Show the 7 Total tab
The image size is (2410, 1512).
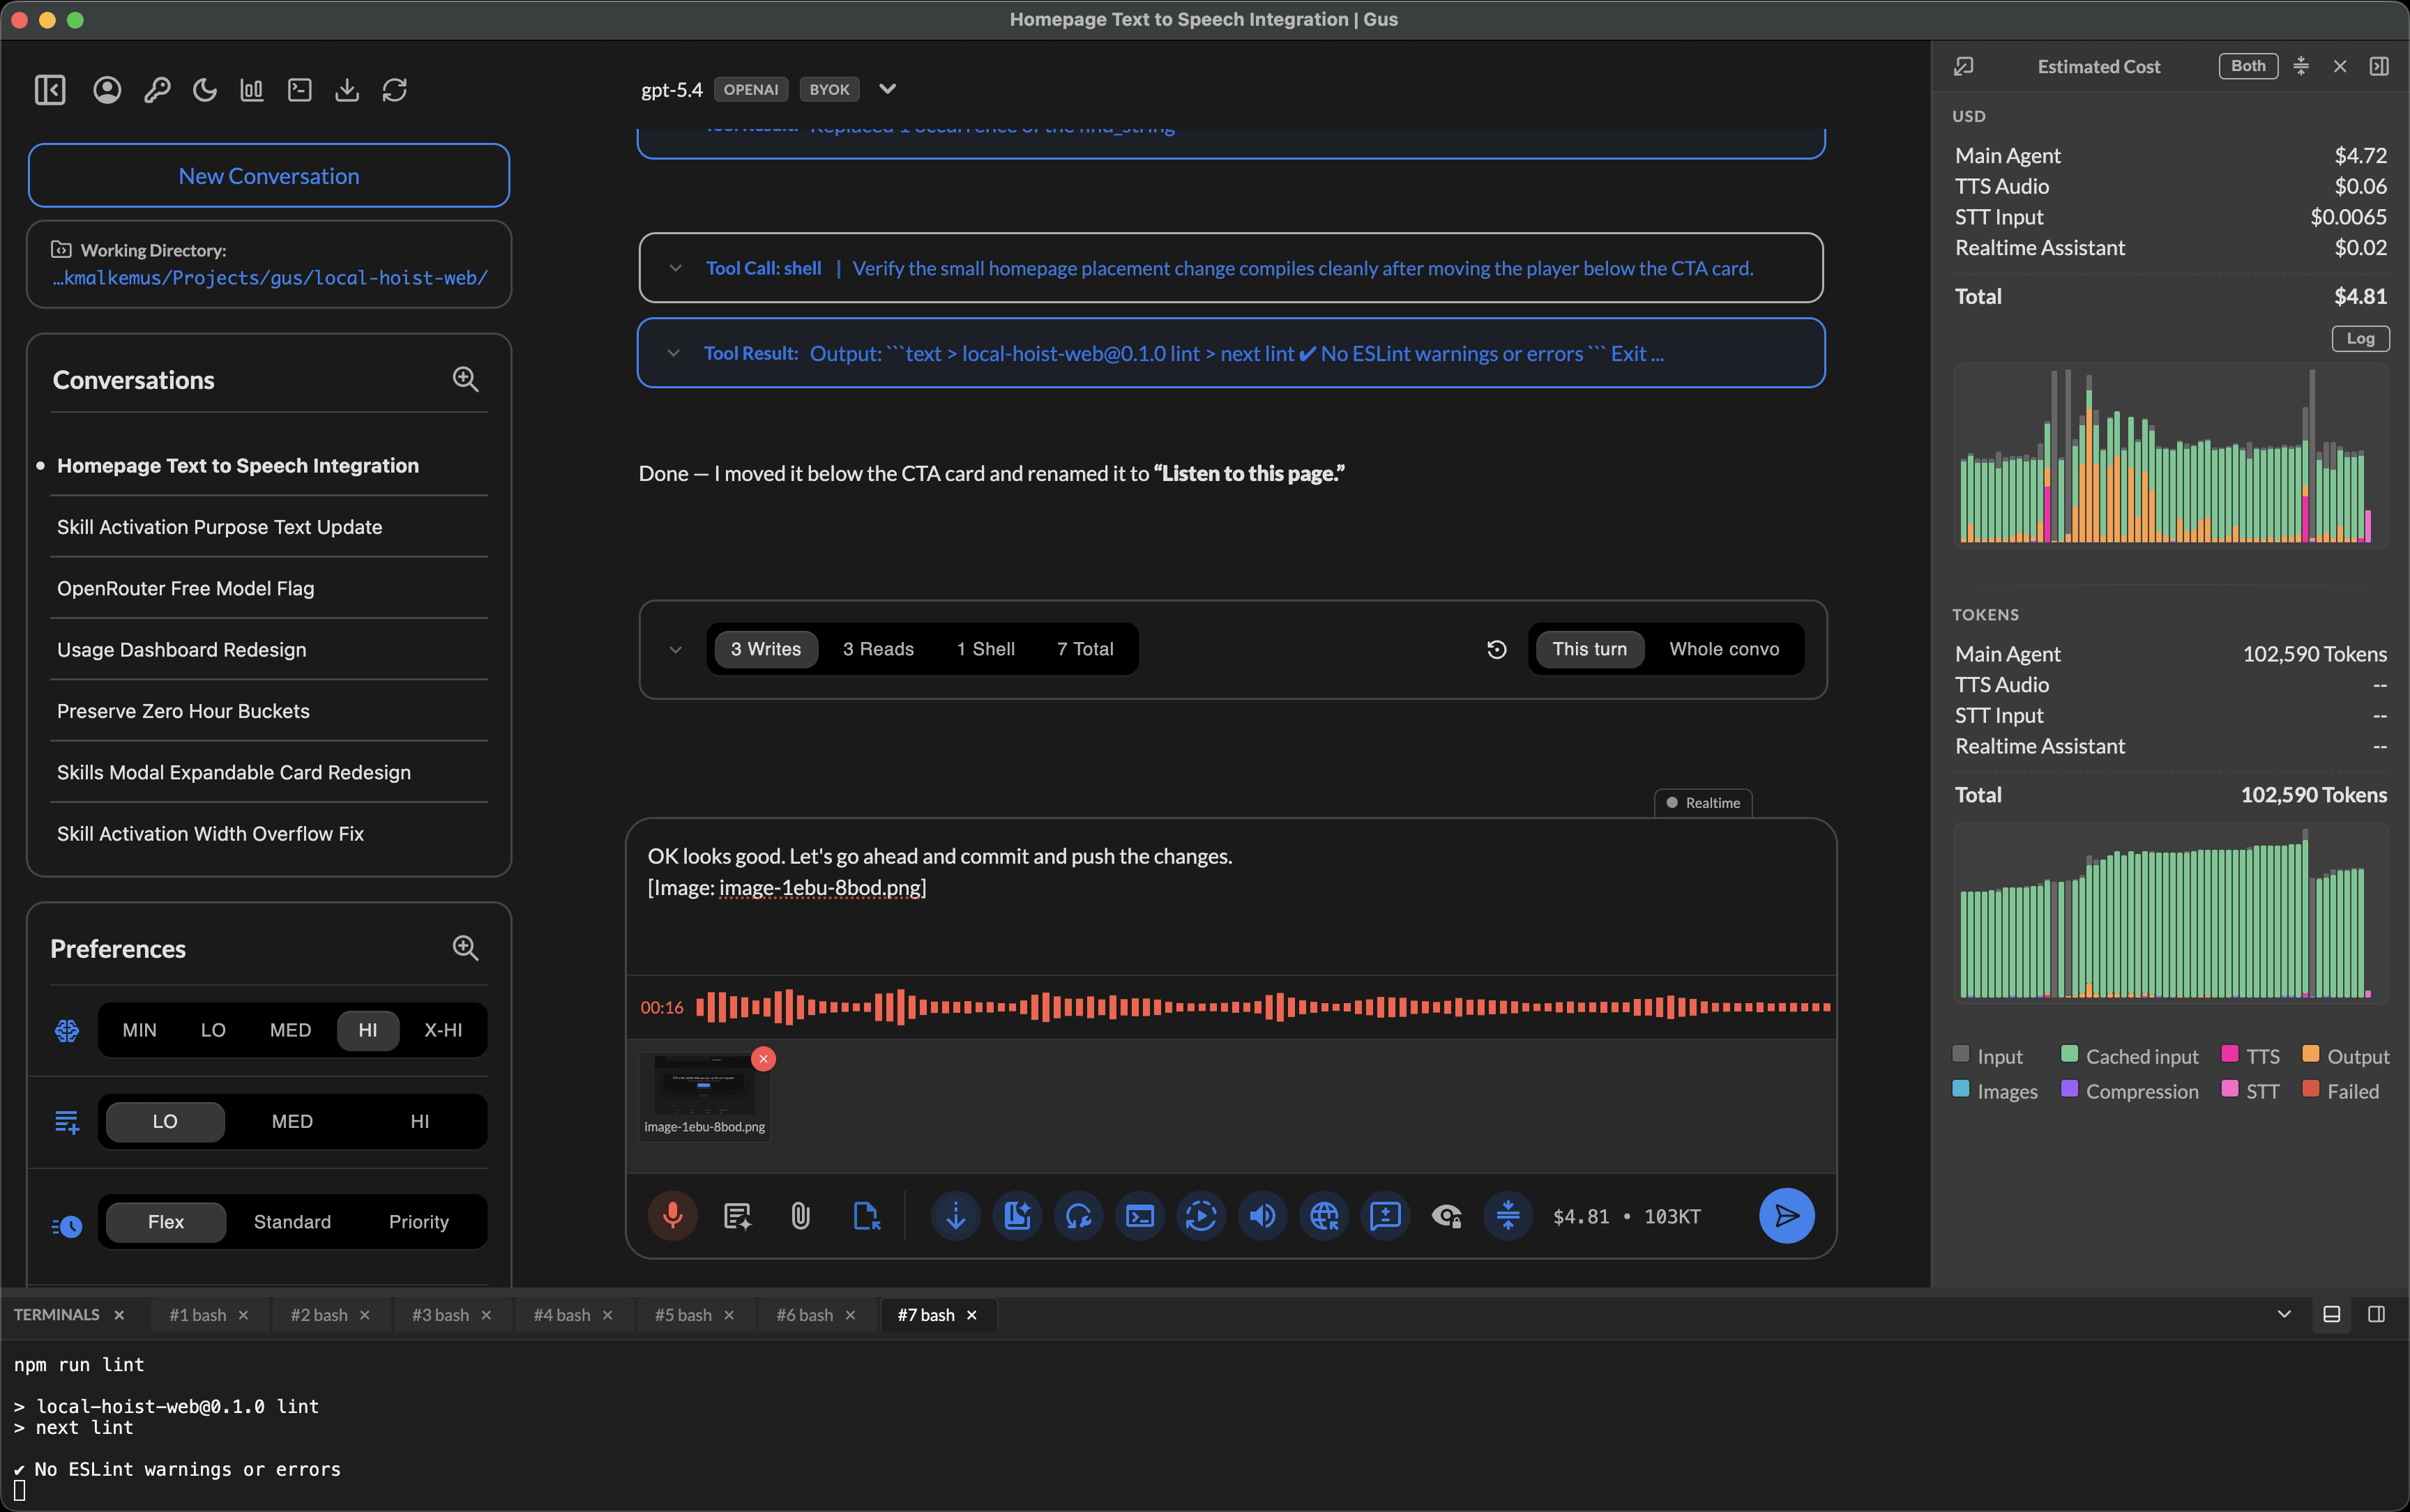coord(1084,649)
